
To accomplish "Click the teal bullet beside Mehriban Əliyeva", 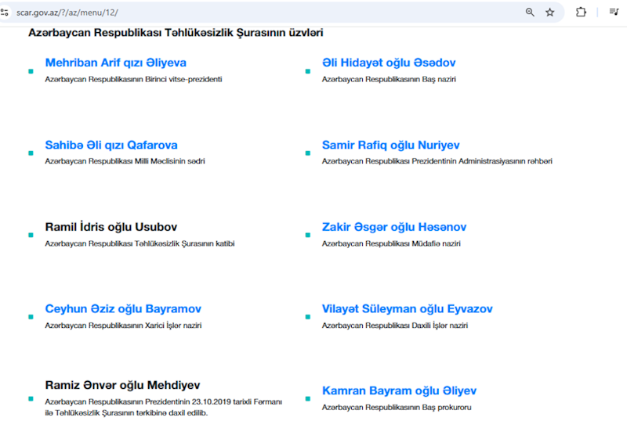I will coord(31,71).
